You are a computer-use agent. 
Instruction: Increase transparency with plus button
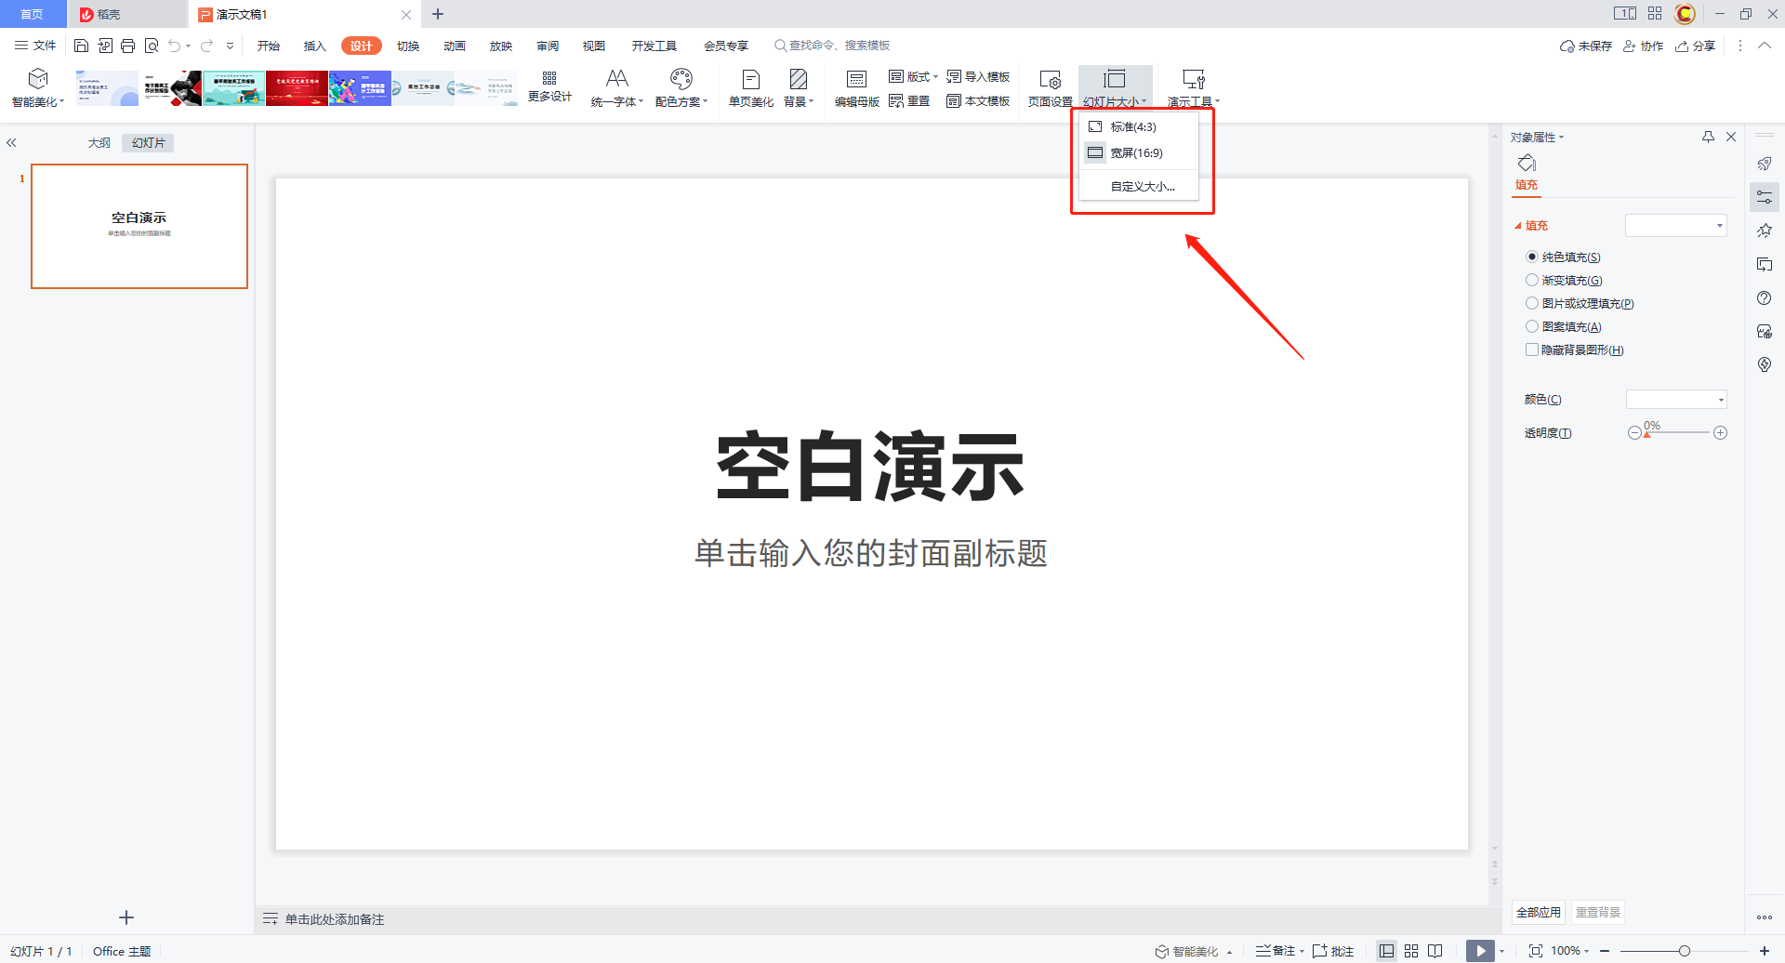coord(1721,433)
